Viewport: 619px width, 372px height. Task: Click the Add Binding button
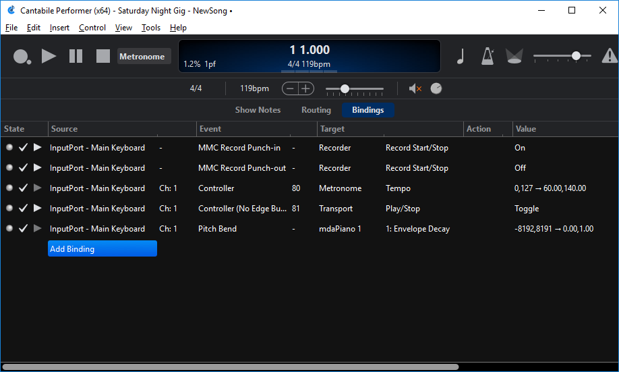(102, 248)
